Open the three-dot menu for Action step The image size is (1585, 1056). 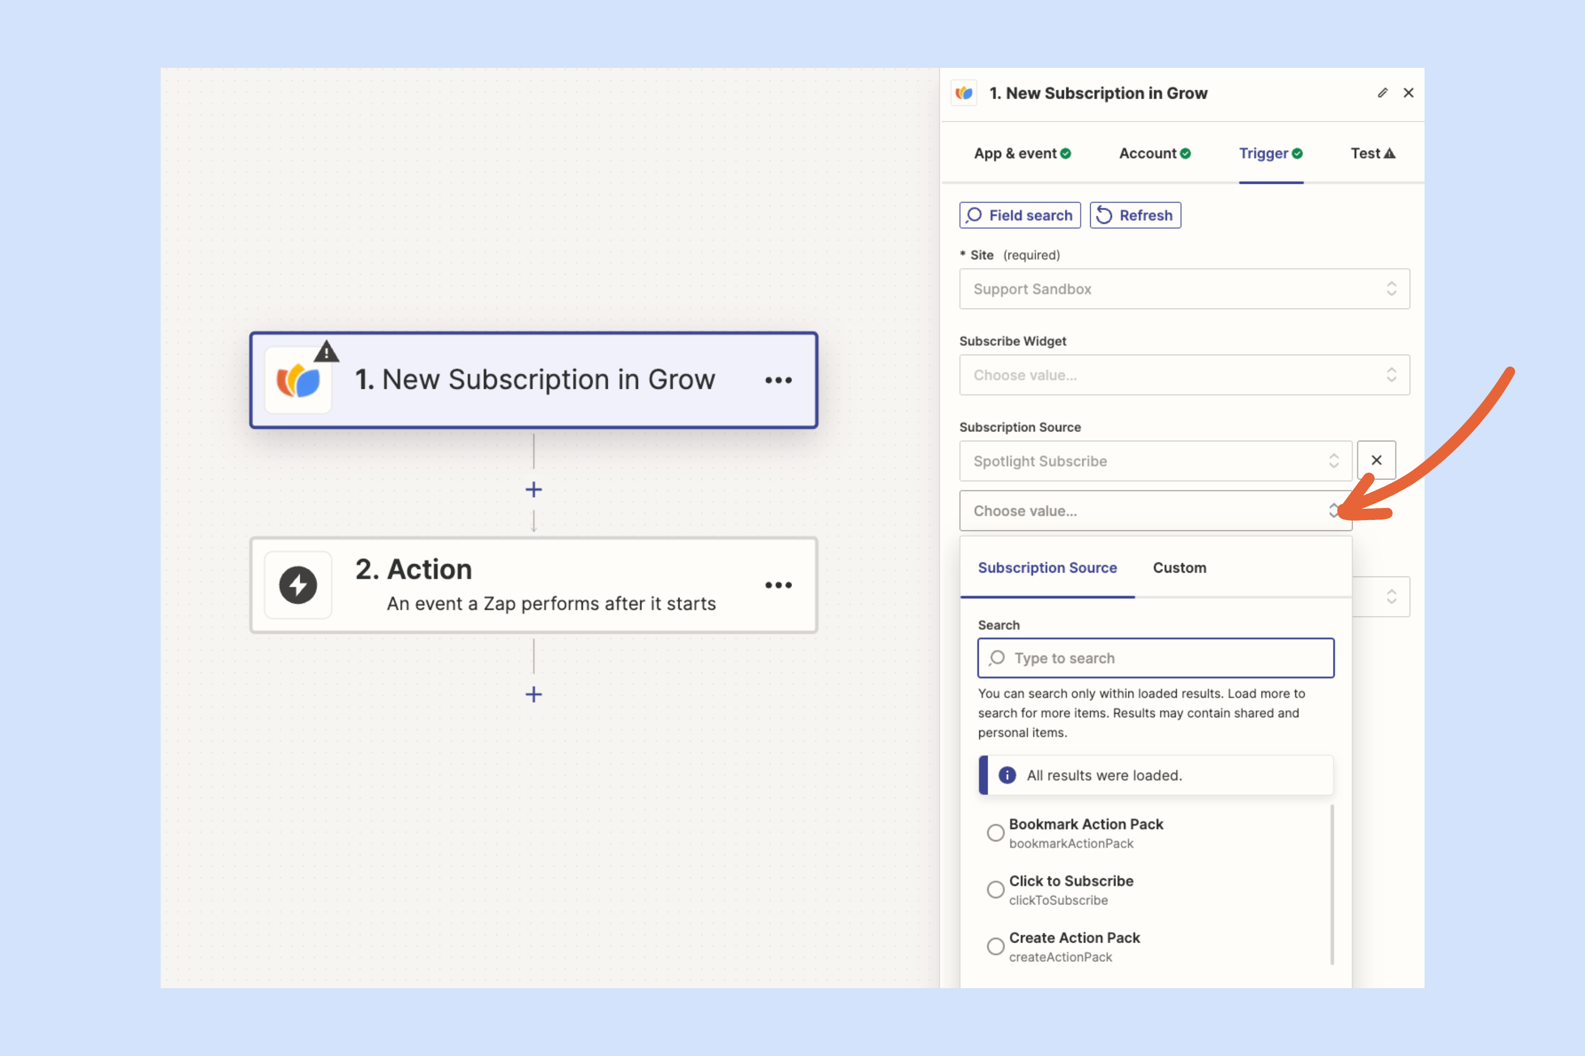[778, 585]
